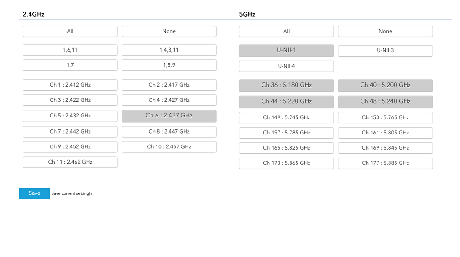
Task: Turn on Ch 11 : 2.462 GHz
Action: pos(70,162)
